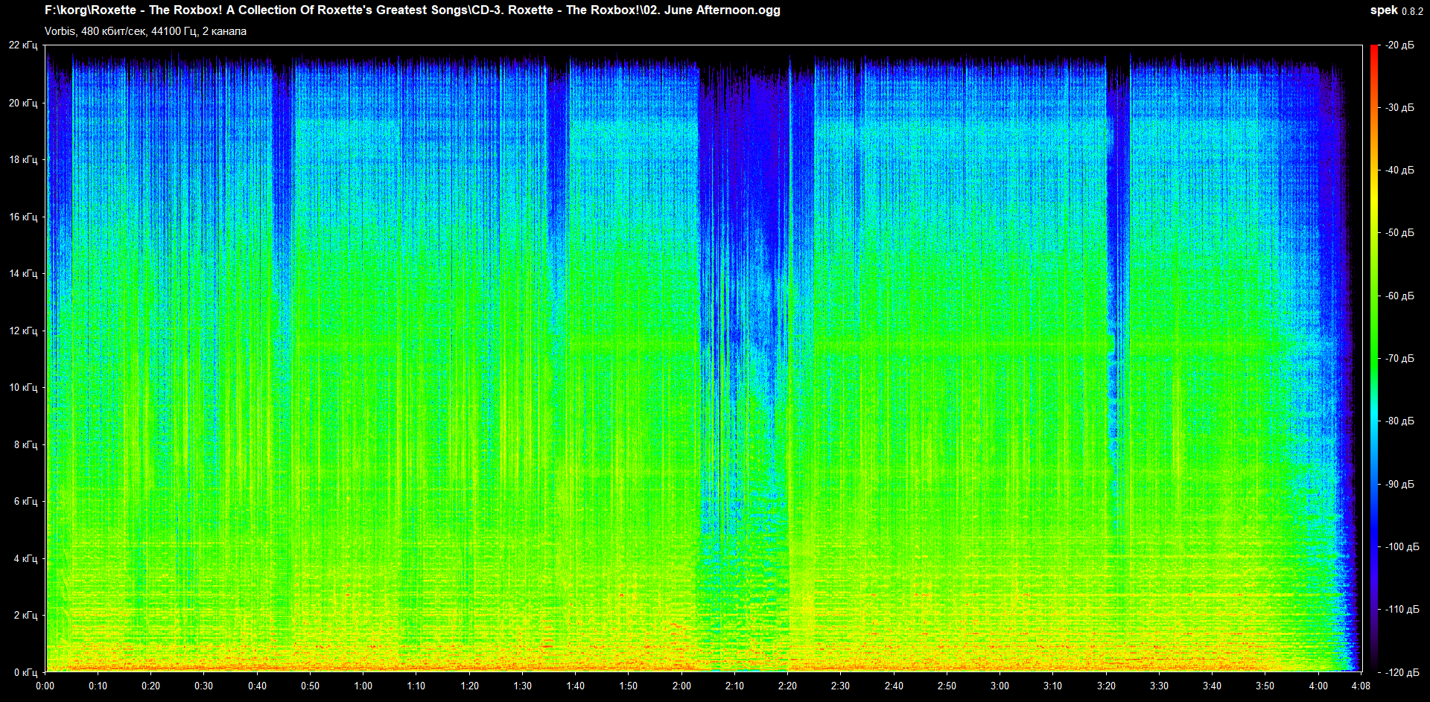
Task: Click the June Afternoon.ogg file path title
Action: [412, 10]
